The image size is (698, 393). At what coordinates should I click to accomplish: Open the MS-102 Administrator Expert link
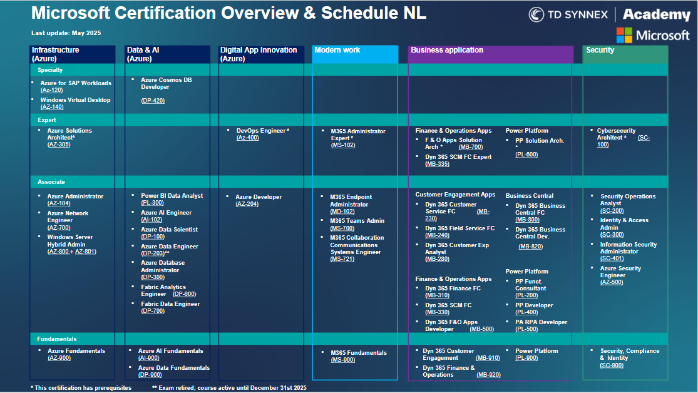[x=342, y=145]
